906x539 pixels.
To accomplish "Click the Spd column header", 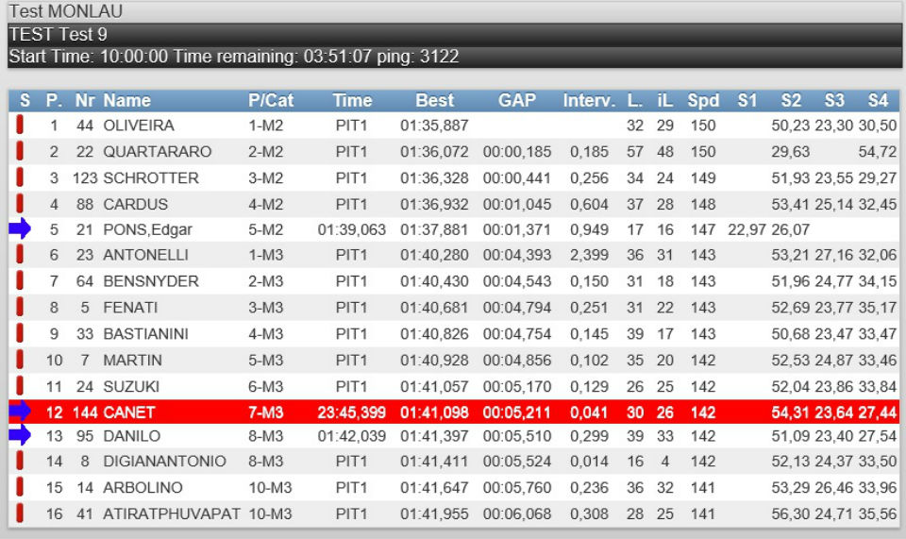I will pos(703,100).
